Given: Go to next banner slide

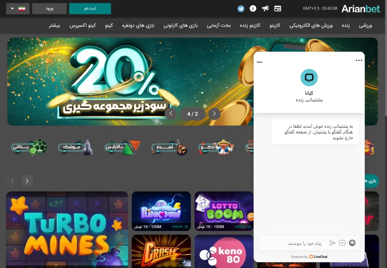Looking at the screenshot, I should pyautogui.click(x=214, y=113).
